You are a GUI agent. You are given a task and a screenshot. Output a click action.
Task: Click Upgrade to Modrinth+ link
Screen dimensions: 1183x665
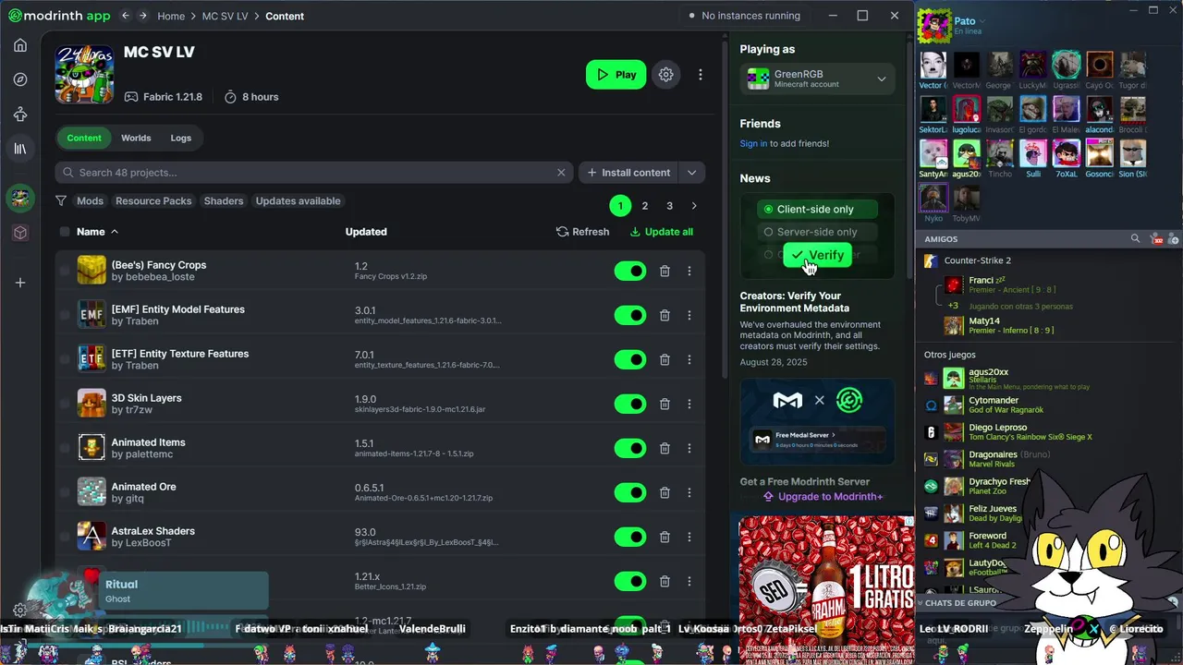[x=823, y=496]
